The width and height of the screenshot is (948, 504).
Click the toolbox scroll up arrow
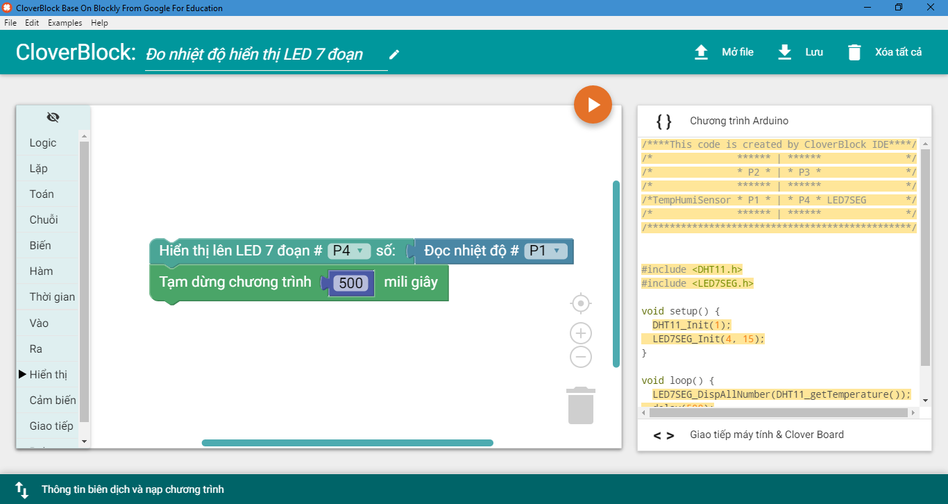tap(85, 137)
